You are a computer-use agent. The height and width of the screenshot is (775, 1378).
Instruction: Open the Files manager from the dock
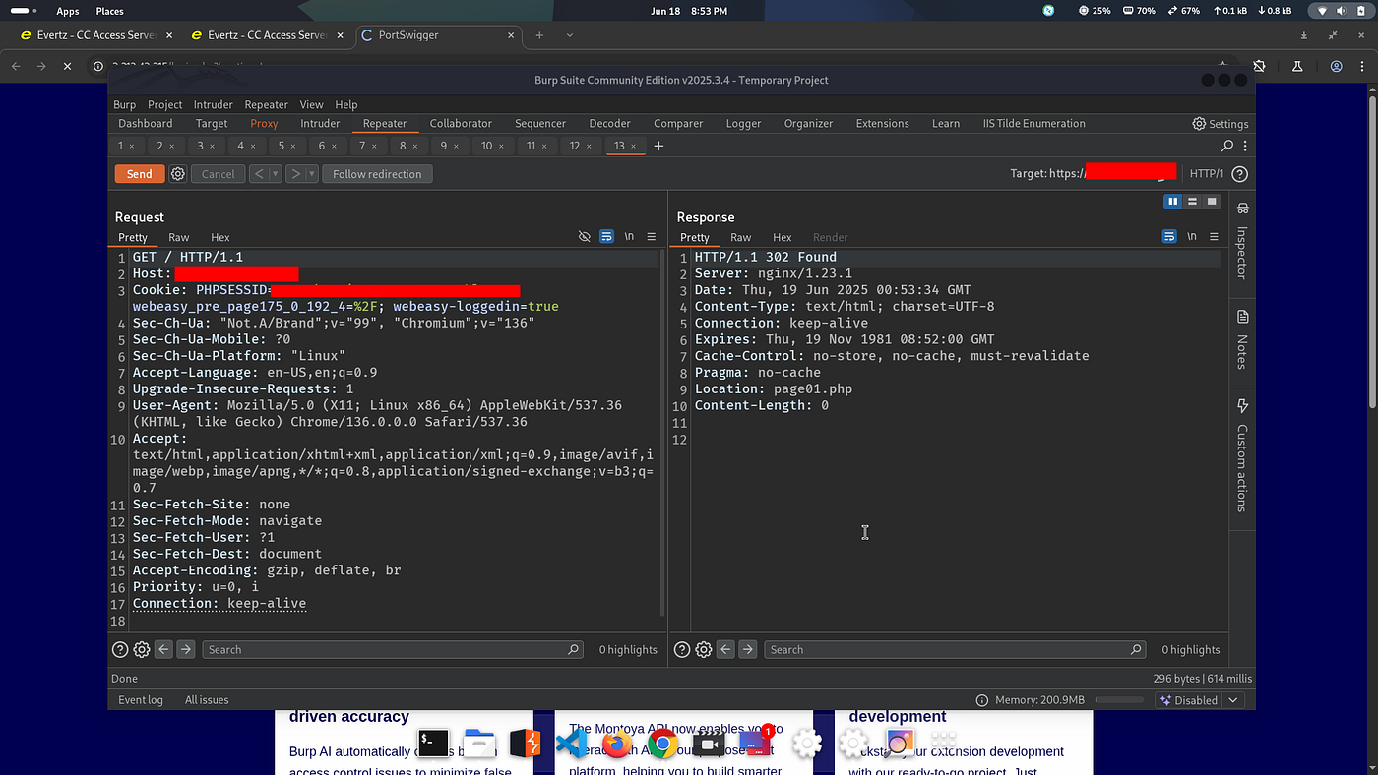[x=479, y=744]
